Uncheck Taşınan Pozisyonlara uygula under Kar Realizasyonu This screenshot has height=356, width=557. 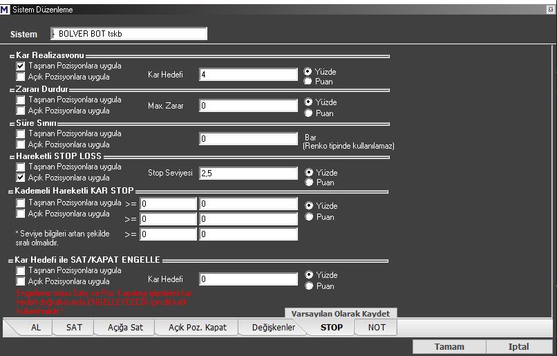tap(21, 66)
